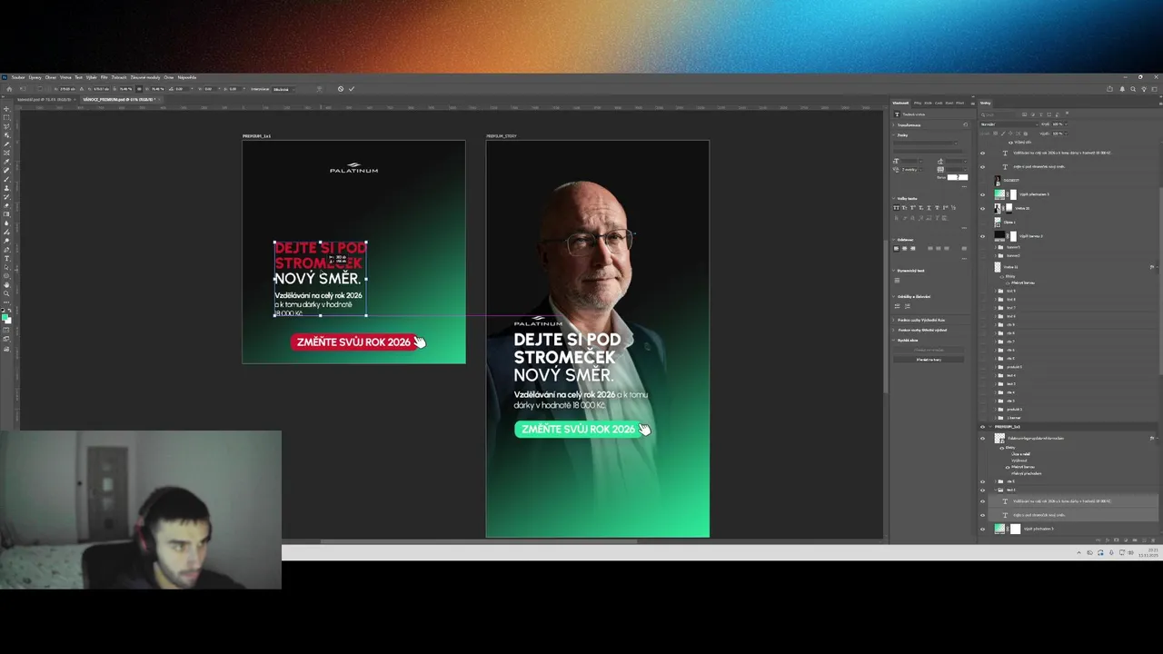Expand the banner3 layer group
This screenshot has height=654, width=1163.
pyautogui.click(x=995, y=247)
